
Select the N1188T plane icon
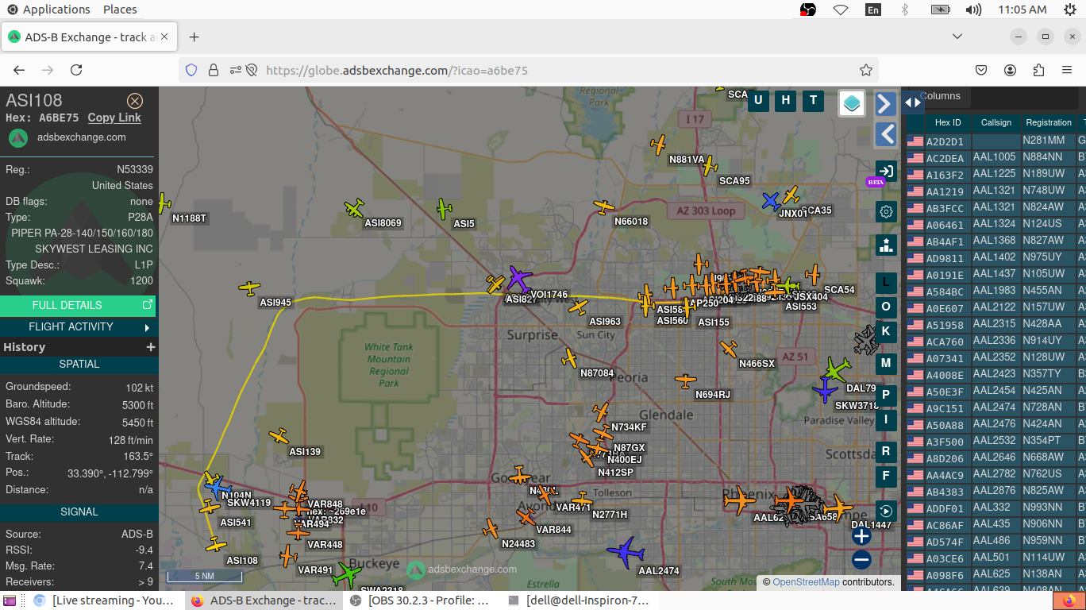(x=164, y=203)
